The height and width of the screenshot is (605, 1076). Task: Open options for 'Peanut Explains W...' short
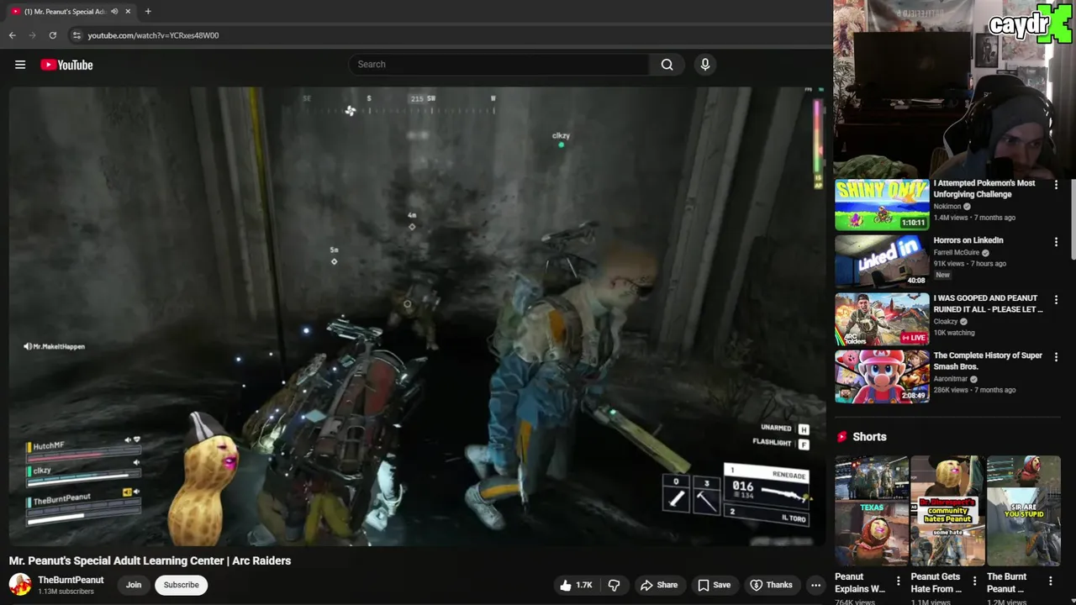[898, 581]
